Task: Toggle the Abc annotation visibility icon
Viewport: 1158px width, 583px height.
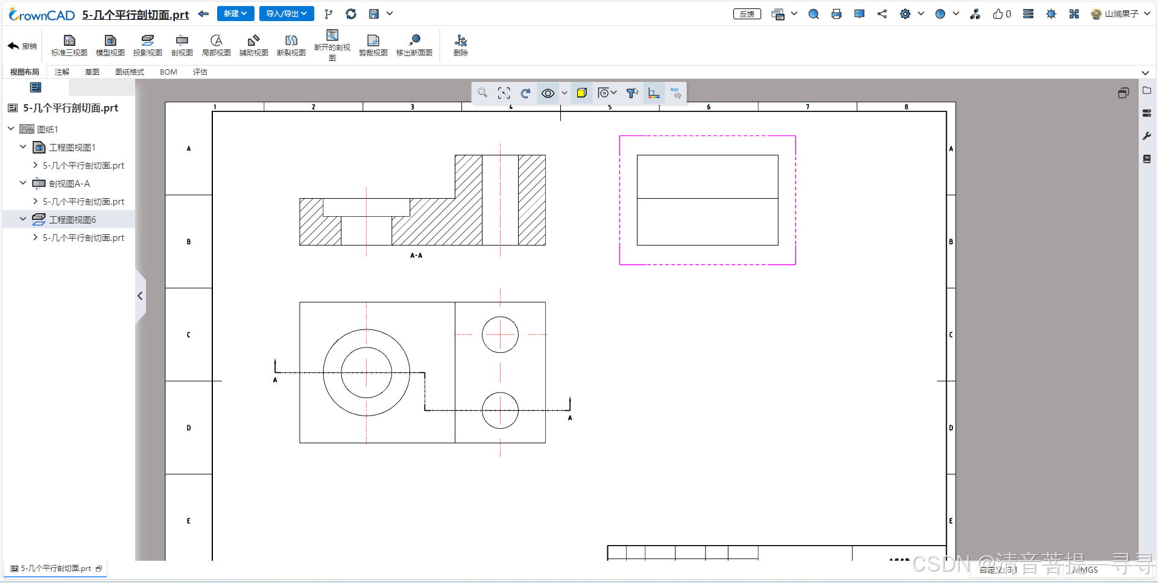Action: pyautogui.click(x=675, y=93)
